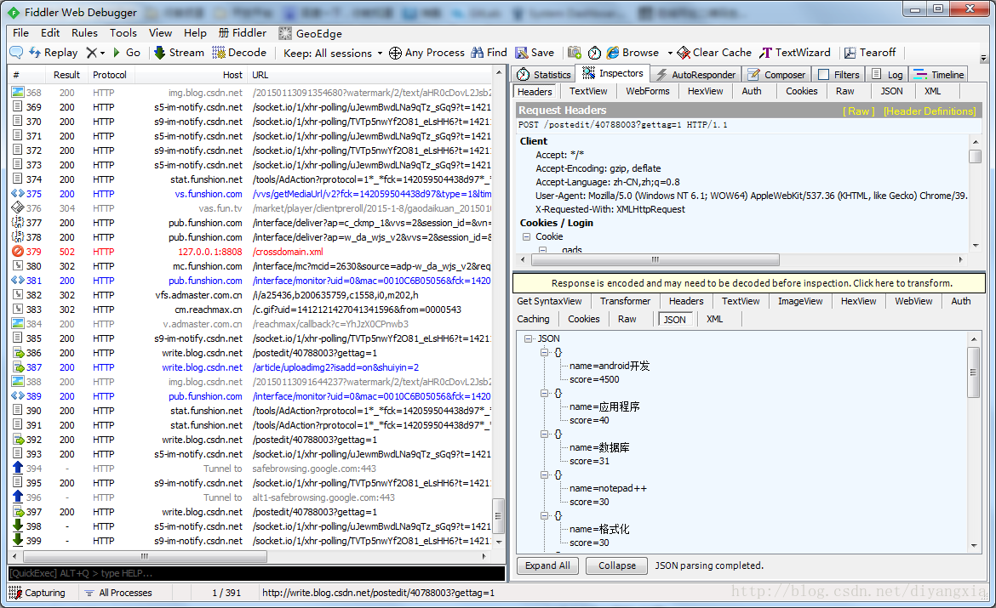Click the timer clock icon
Viewport: 996px width, 608px height.
pyautogui.click(x=594, y=53)
